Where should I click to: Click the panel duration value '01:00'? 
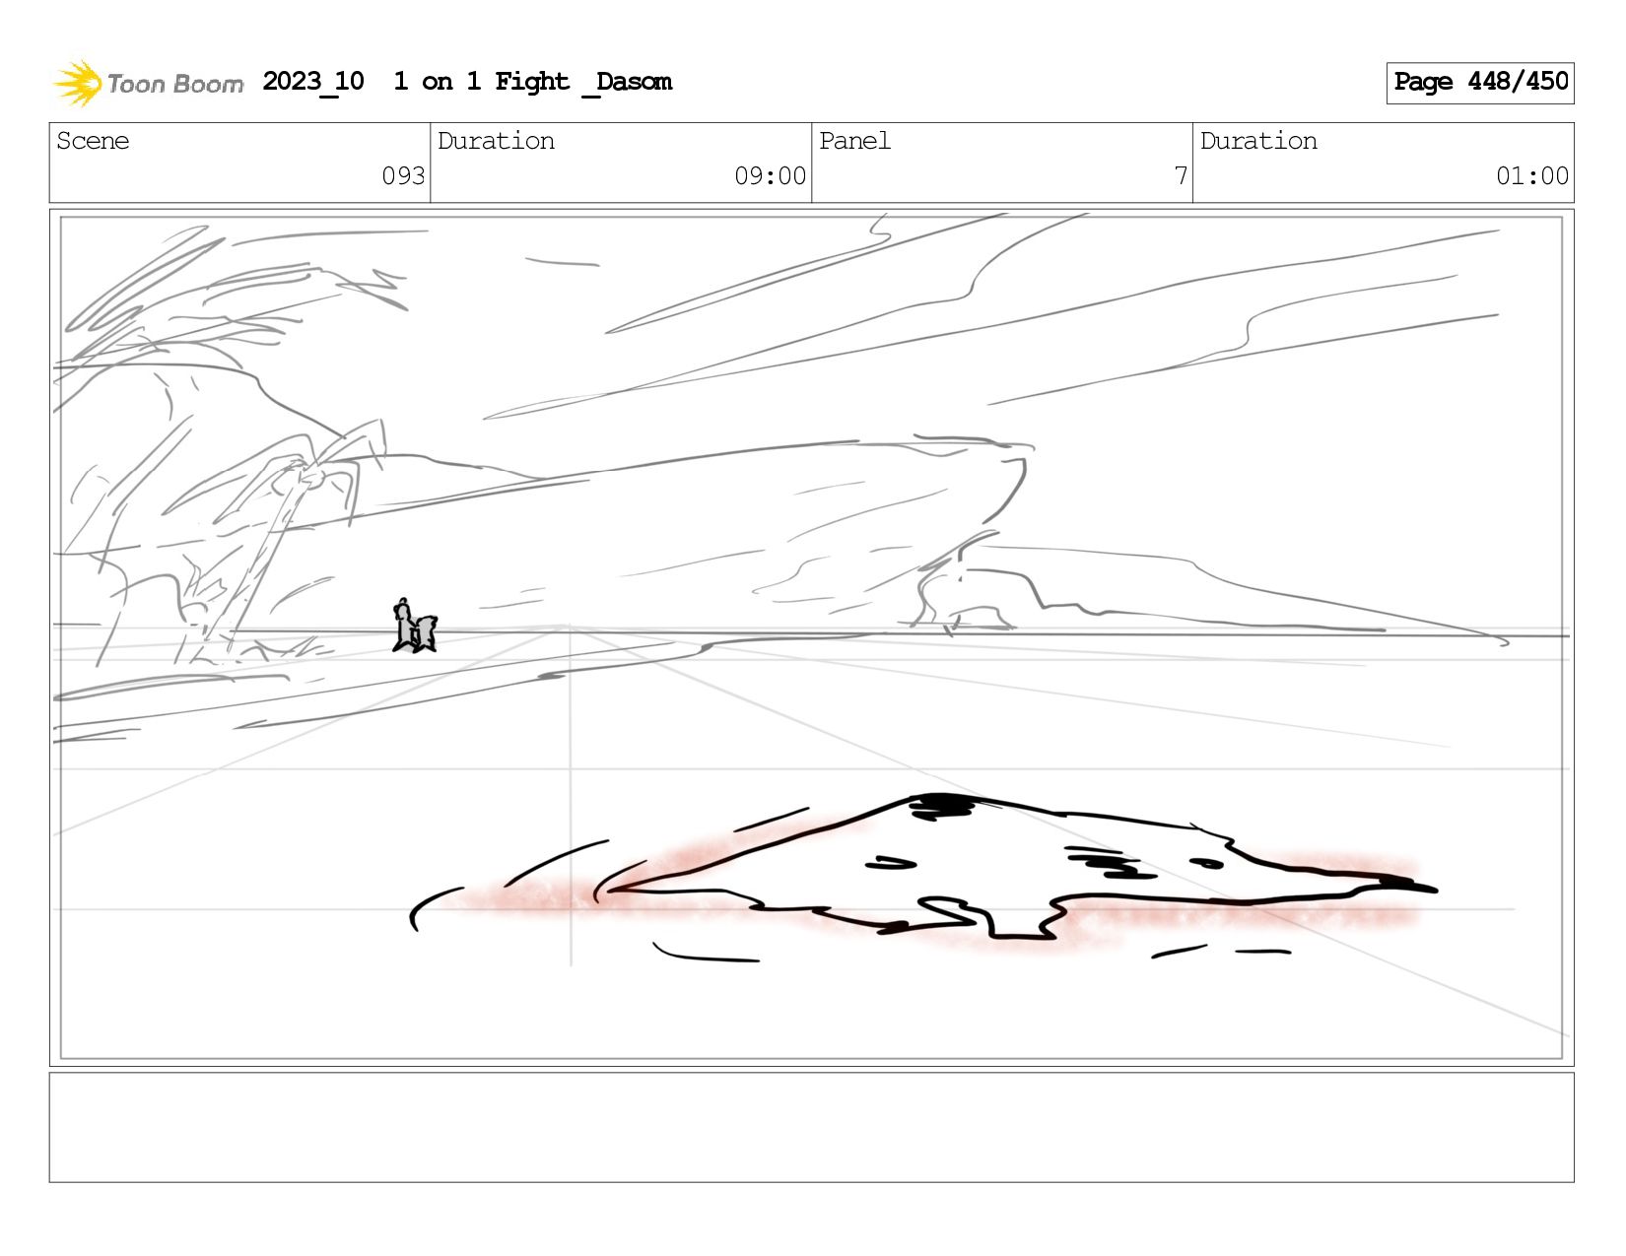point(1531,175)
